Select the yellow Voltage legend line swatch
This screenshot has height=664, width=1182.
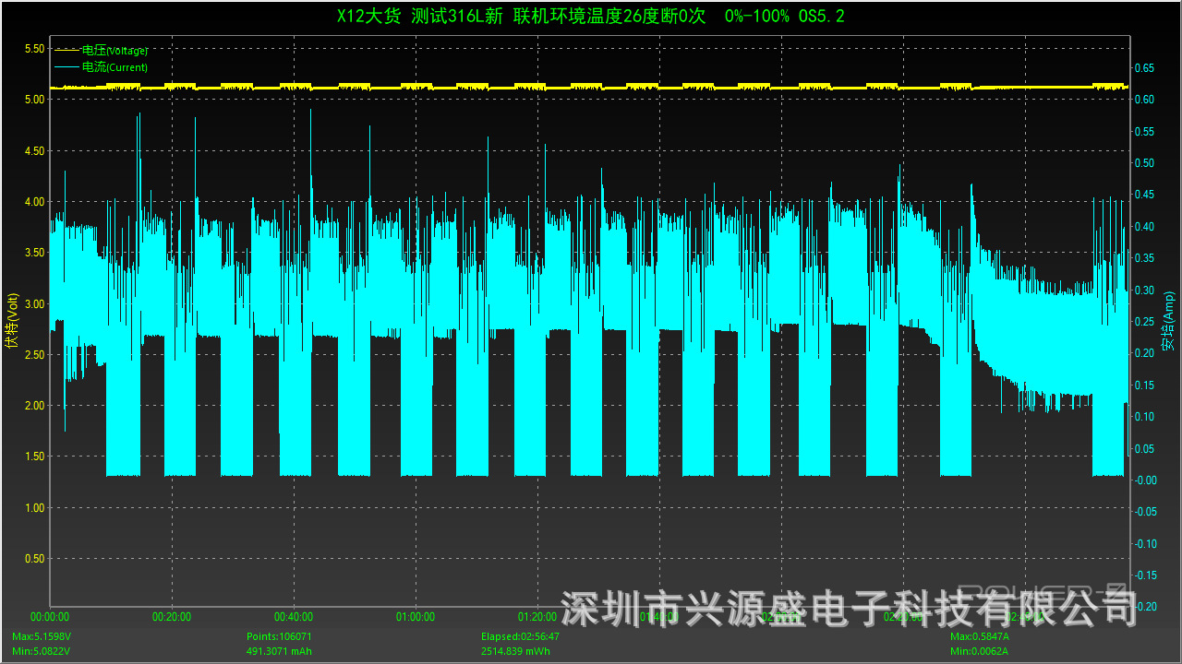pos(67,51)
